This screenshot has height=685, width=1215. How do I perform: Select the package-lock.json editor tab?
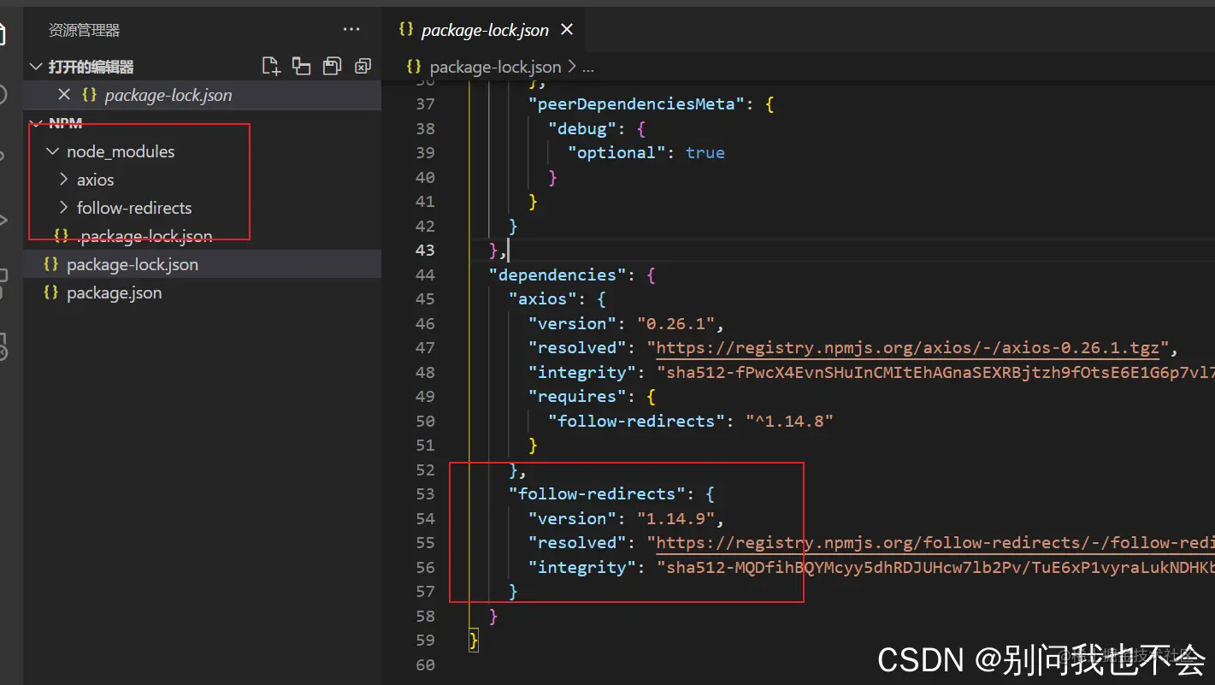coord(485,30)
